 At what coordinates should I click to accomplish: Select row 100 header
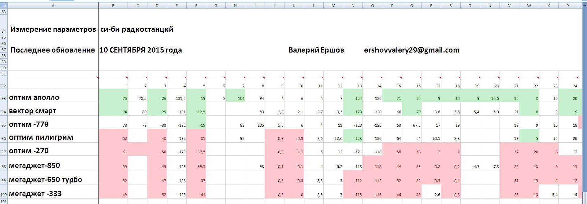(4, 191)
